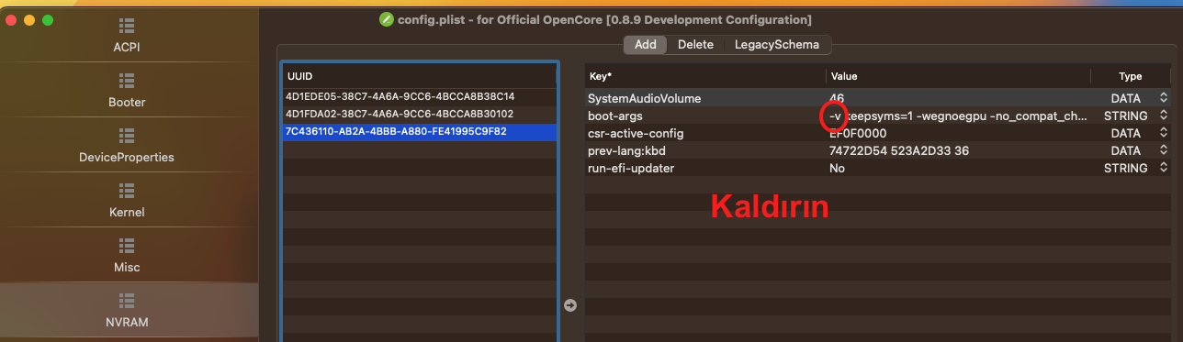This screenshot has height=342, width=1183.
Task: Click the run-efi-updater value No
Action: click(x=837, y=168)
